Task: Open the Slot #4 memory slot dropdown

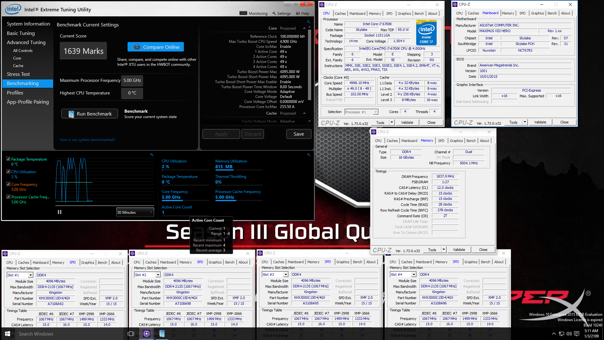Action: coord(403,275)
